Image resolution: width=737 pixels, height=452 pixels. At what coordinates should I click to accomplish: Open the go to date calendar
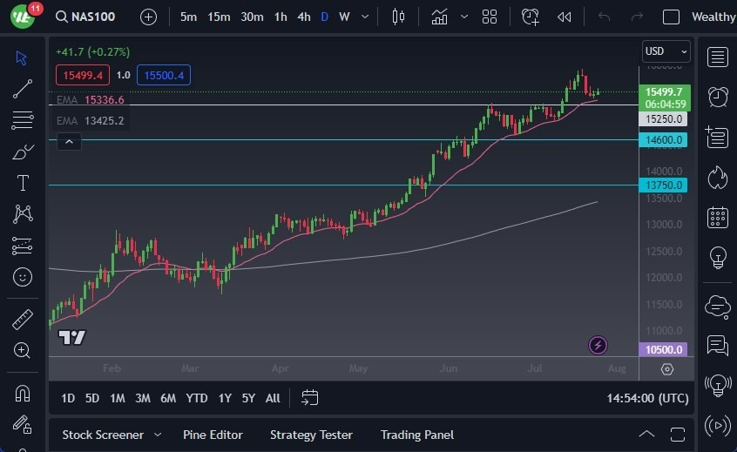tap(309, 398)
